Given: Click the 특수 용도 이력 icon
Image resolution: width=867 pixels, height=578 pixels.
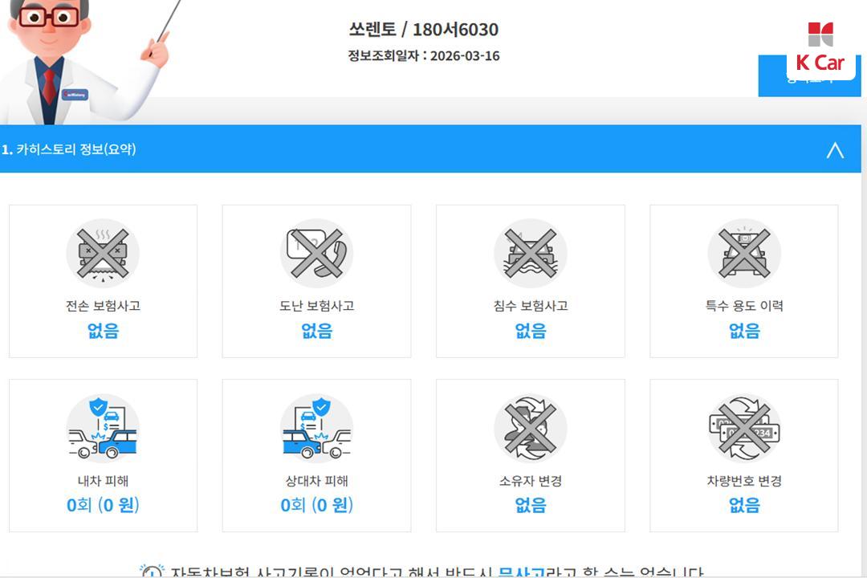Looking at the screenshot, I should coord(744,254).
